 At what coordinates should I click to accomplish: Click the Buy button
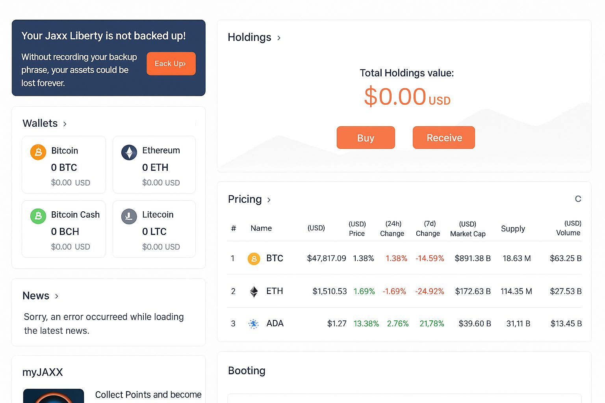pos(366,138)
